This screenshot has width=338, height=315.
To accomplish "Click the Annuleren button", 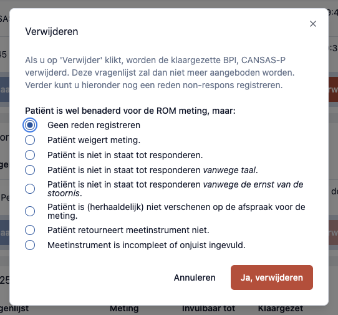I will 195,277.
